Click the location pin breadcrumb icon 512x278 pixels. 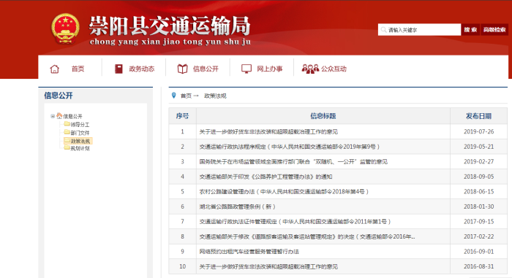coord(174,96)
